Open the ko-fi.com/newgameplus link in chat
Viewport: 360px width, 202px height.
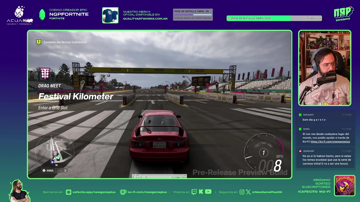[330, 142]
